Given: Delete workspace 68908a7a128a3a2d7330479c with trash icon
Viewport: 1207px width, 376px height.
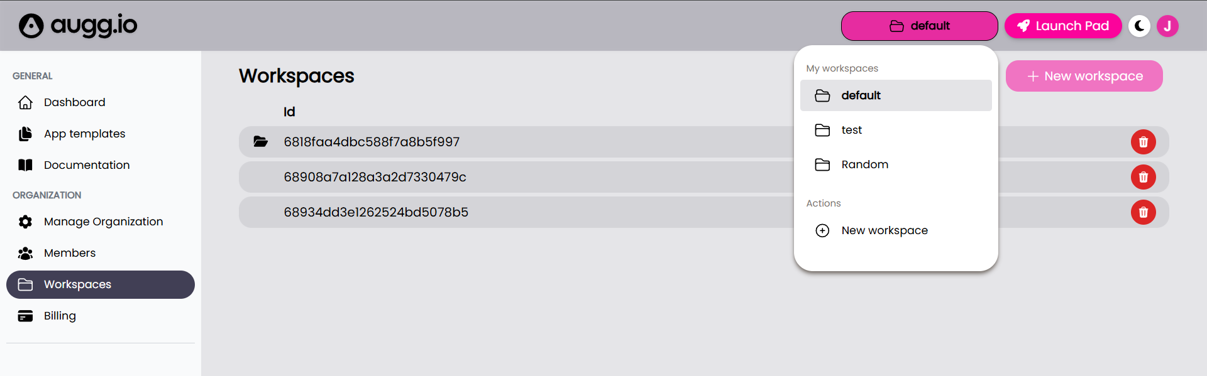Looking at the screenshot, I should 1143,177.
